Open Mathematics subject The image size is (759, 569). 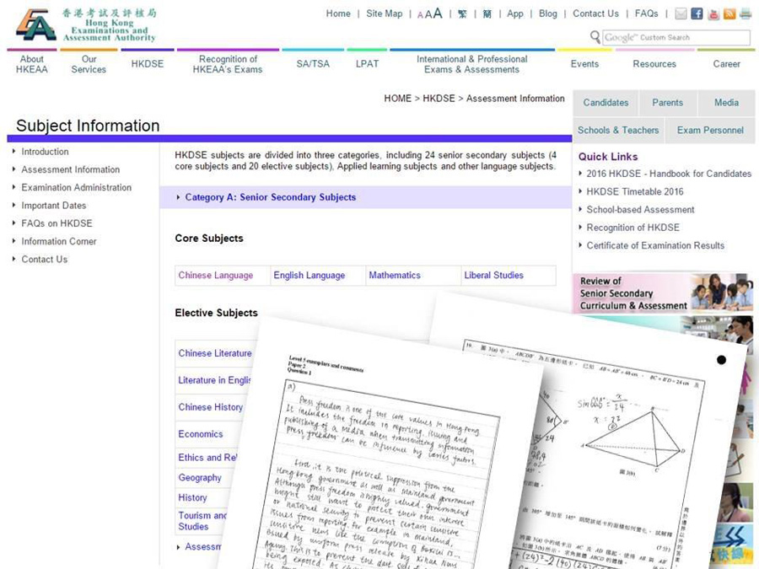[x=395, y=276]
